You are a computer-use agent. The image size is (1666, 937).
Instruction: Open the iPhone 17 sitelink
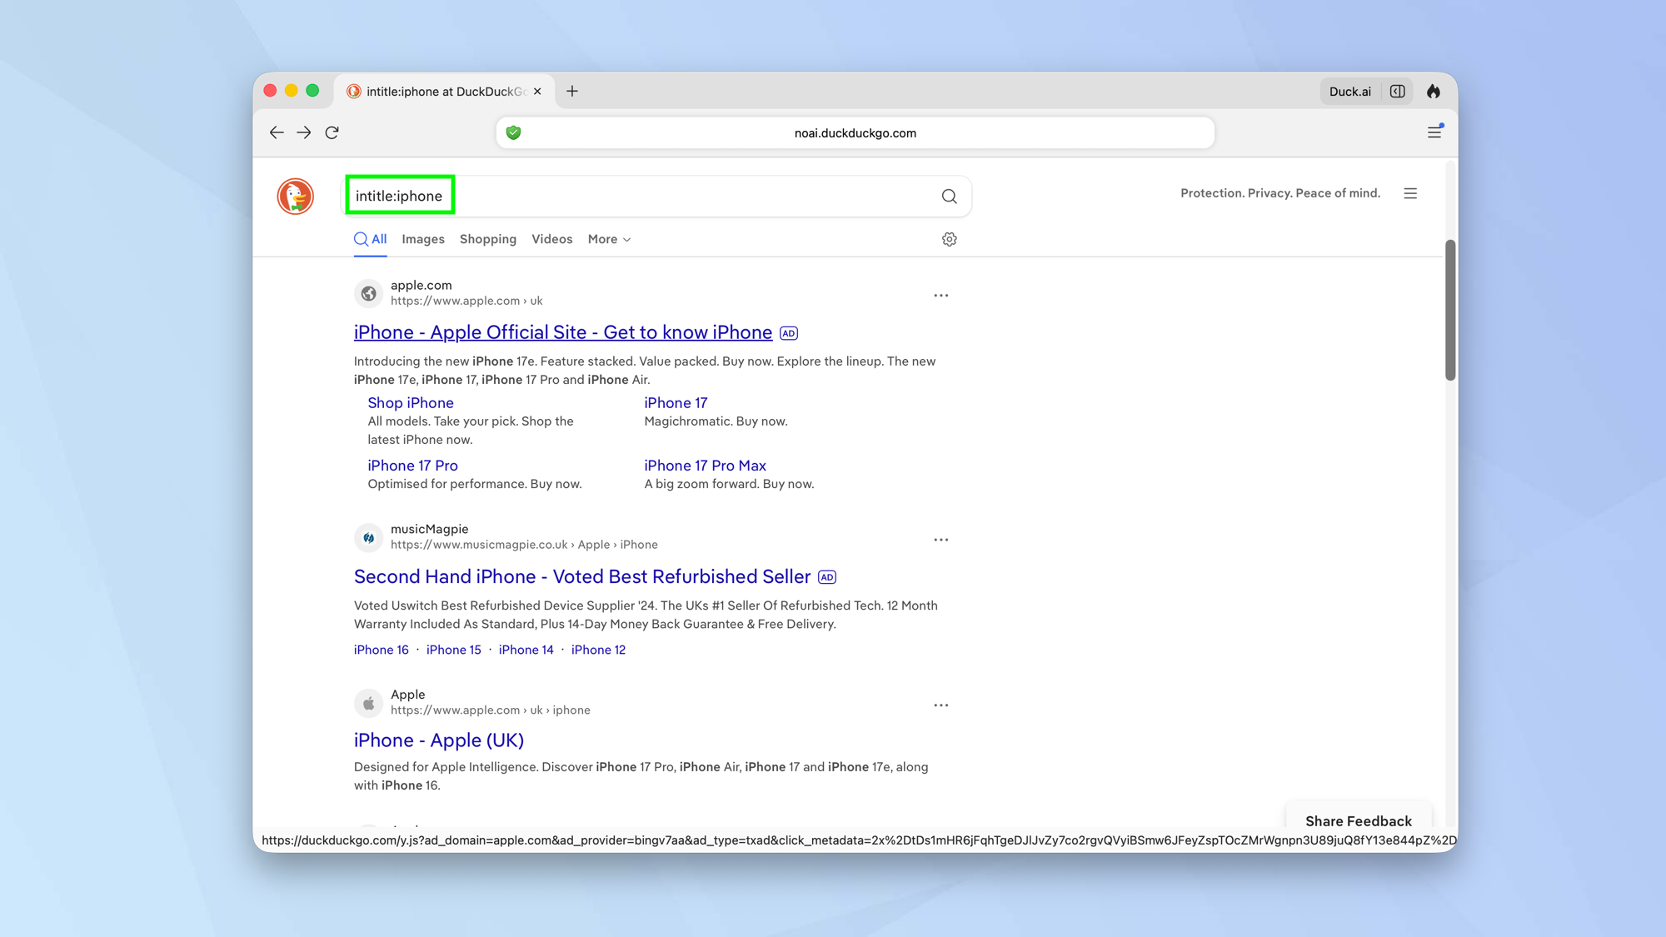point(676,403)
